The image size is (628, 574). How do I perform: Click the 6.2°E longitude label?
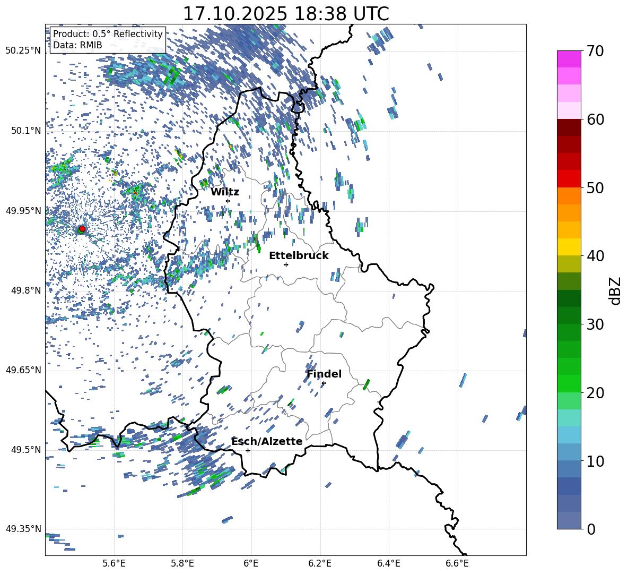320,563
